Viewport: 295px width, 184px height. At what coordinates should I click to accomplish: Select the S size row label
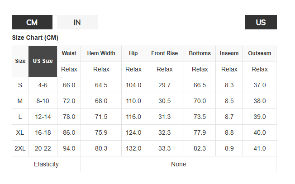pos(20,85)
